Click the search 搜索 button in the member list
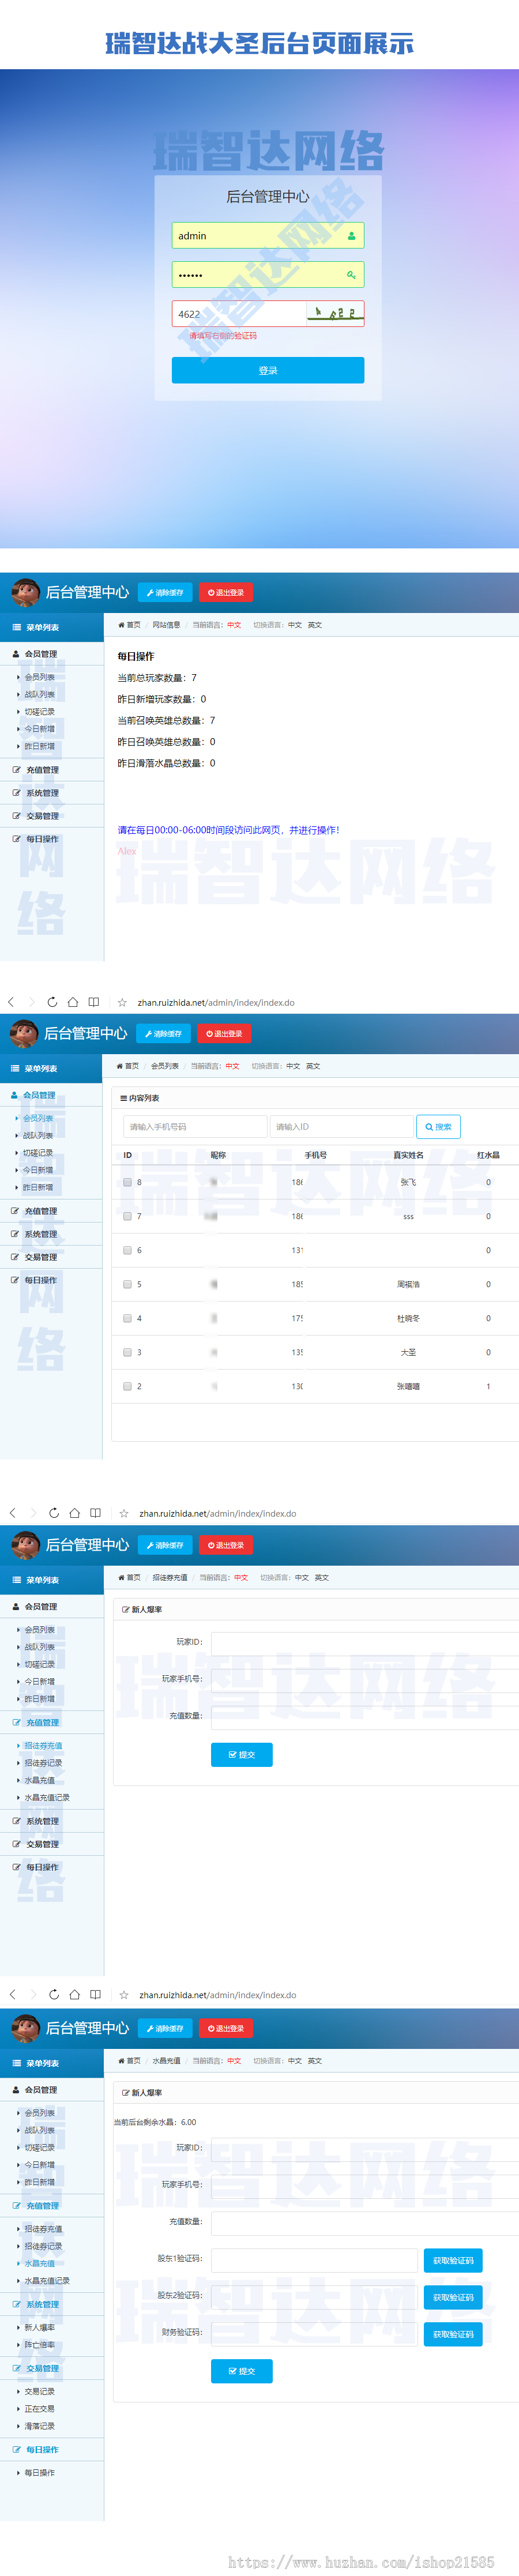The height and width of the screenshot is (2576, 519). 438,1127
